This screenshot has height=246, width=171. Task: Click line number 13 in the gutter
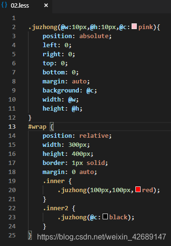point(12,127)
